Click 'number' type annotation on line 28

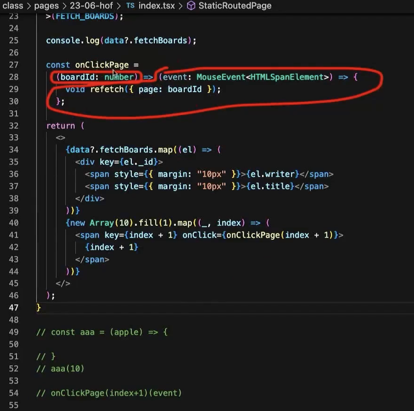coord(119,77)
